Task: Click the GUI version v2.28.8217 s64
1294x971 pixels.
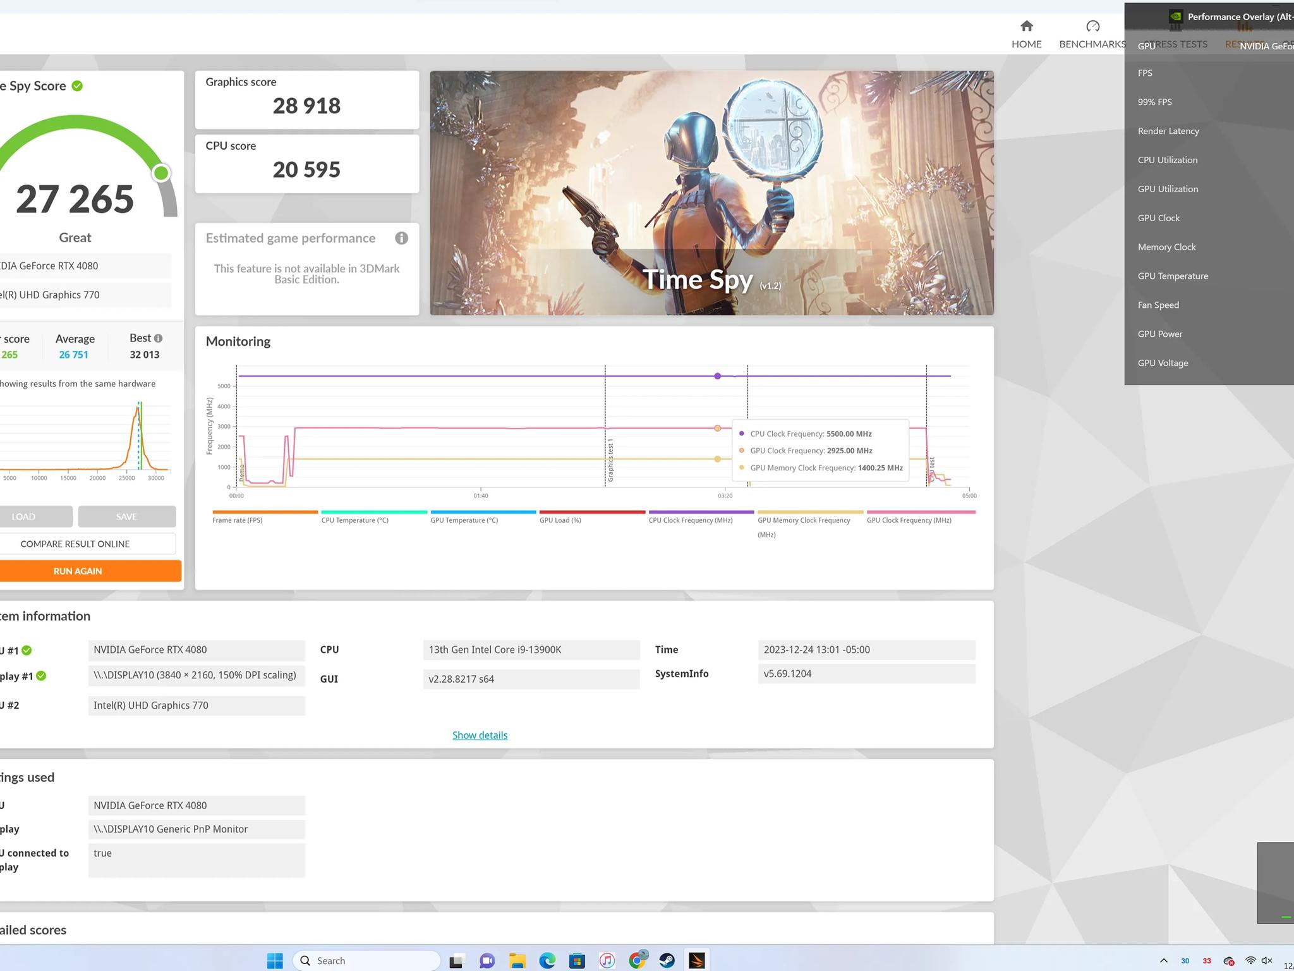Action: tap(531, 679)
